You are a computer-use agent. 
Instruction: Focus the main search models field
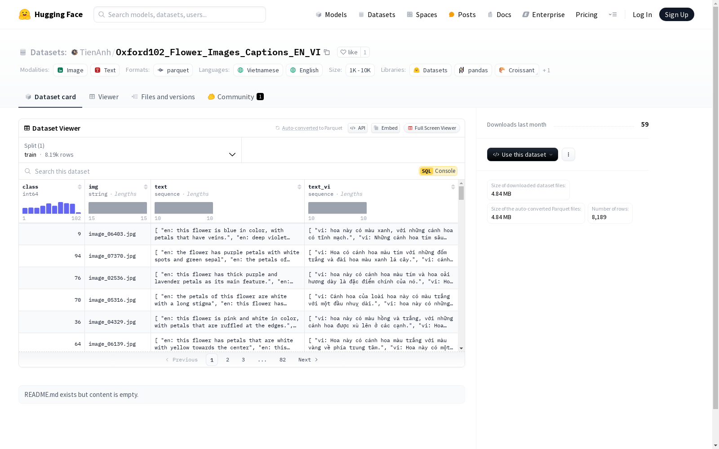tap(180, 14)
